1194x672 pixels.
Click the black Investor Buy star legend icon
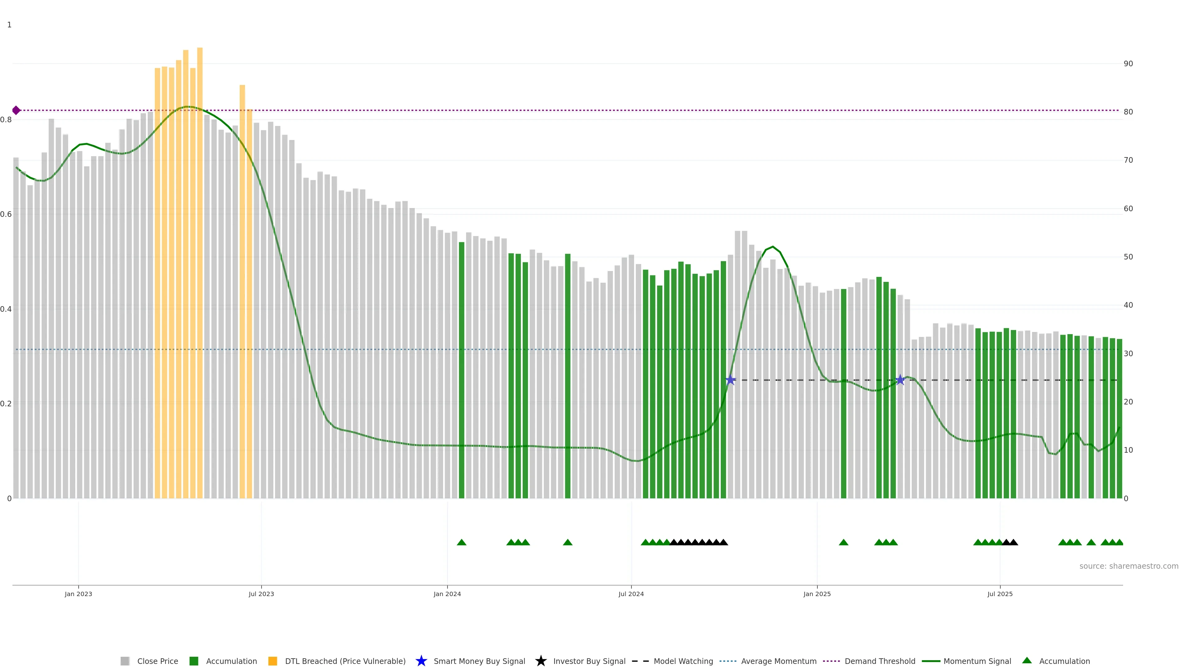[x=540, y=661]
